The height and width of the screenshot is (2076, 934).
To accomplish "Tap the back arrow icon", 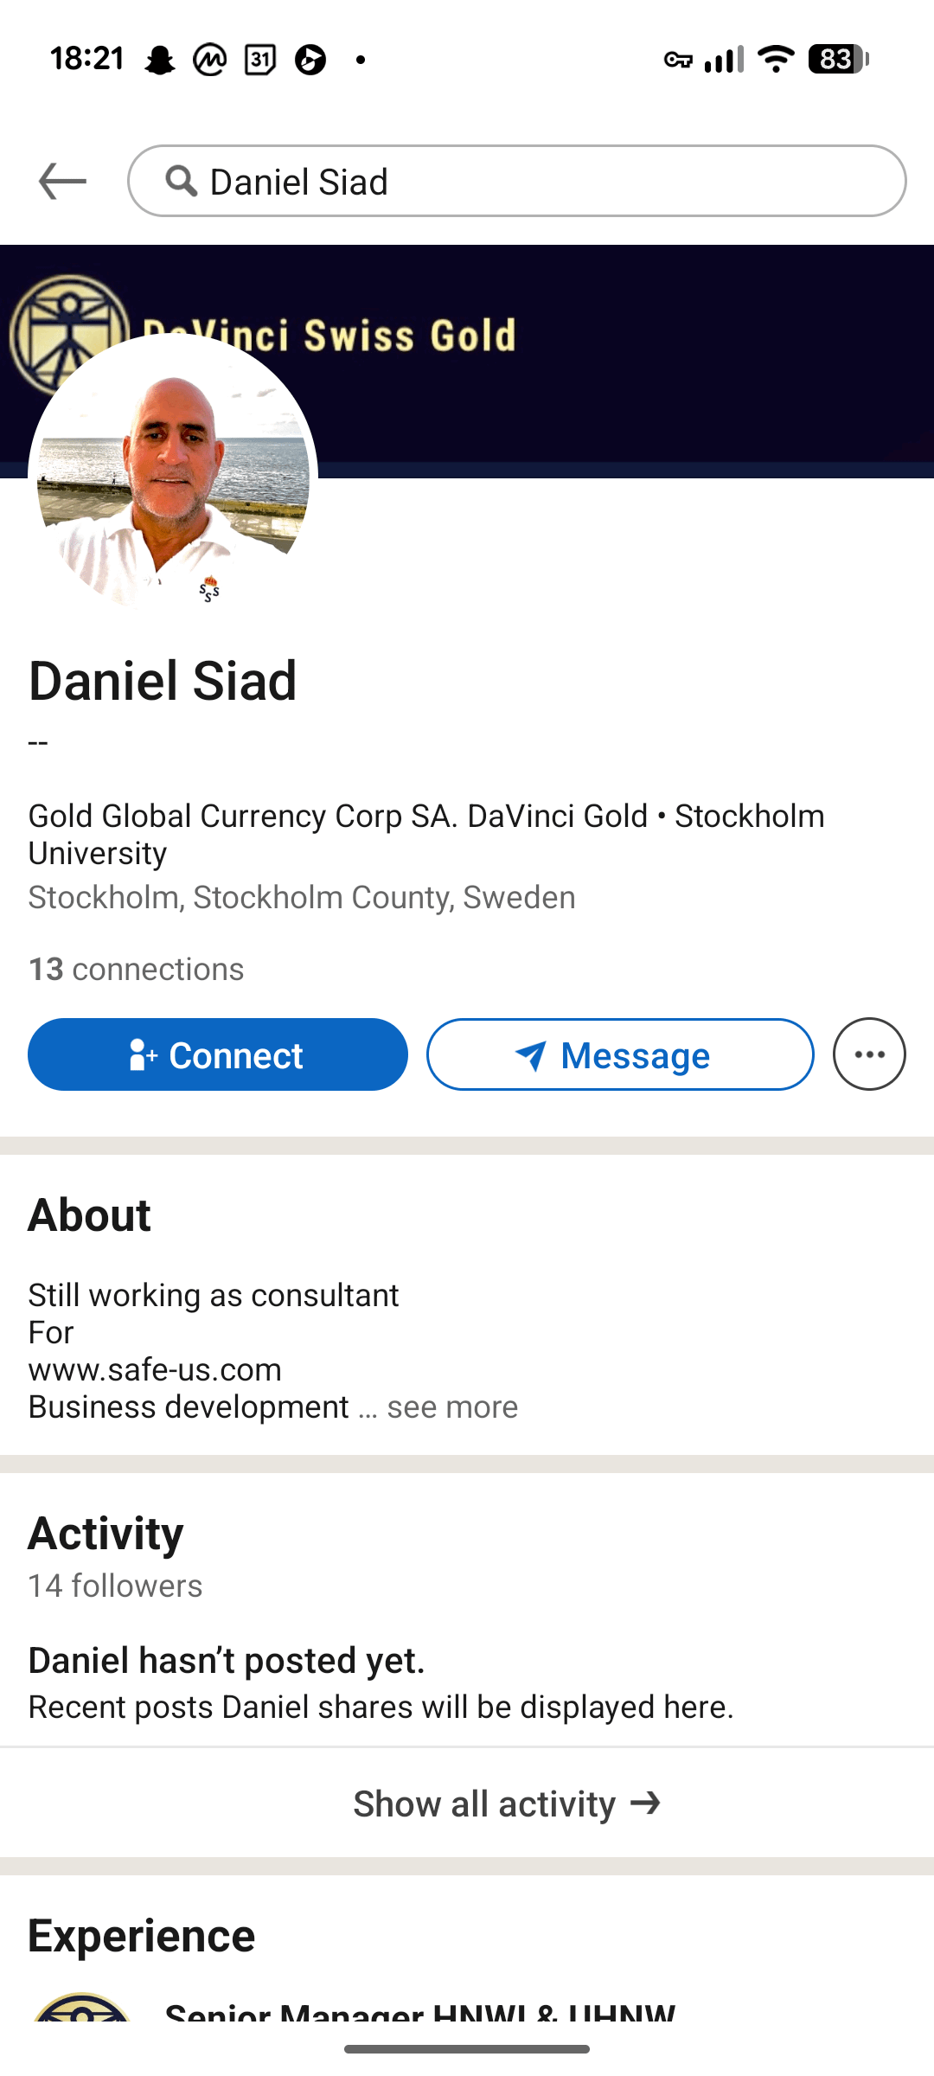I will 62,182.
